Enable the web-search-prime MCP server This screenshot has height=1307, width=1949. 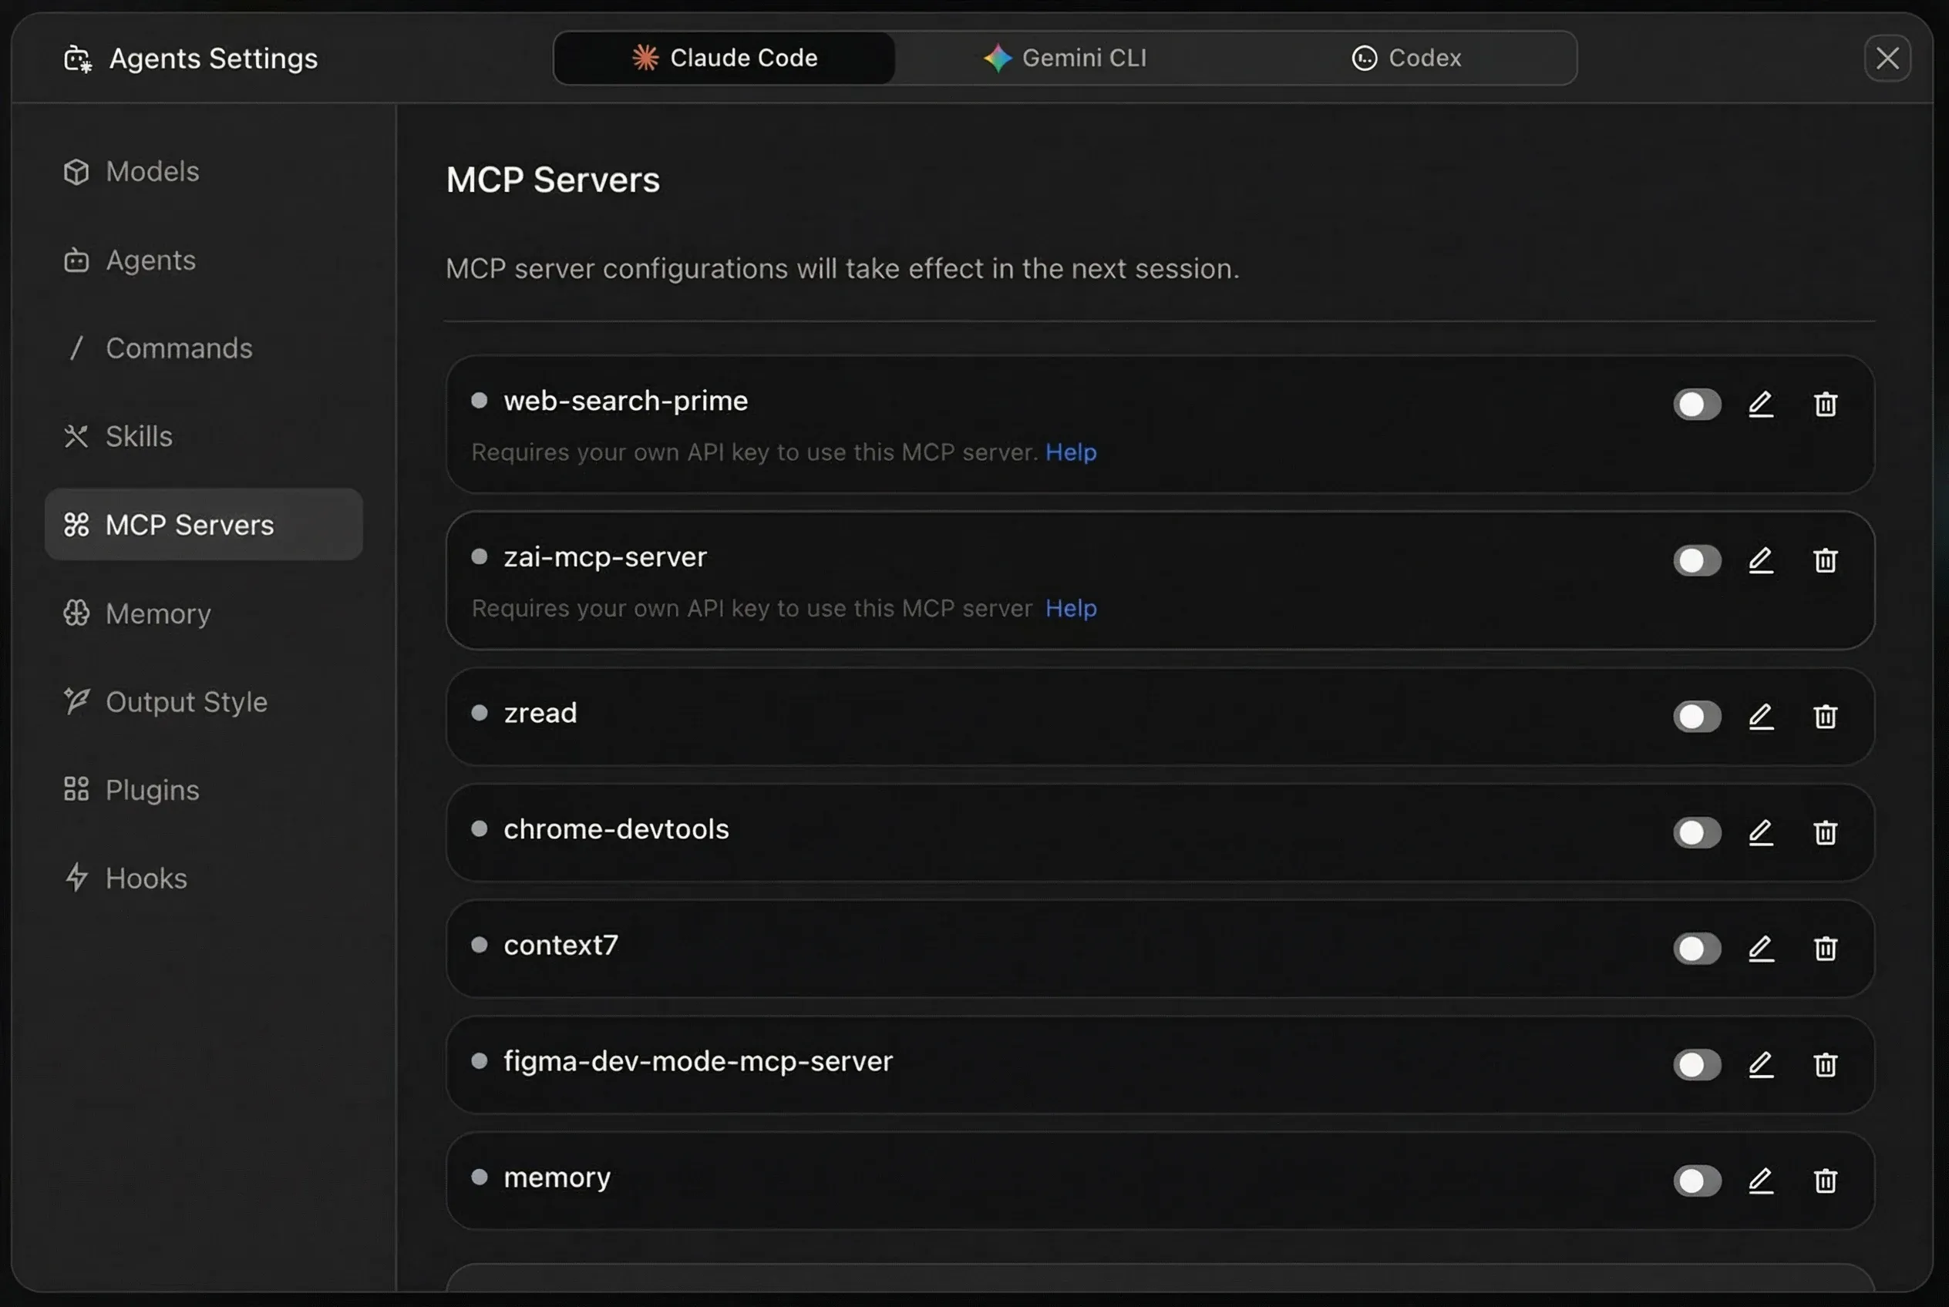tap(1697, 405)
